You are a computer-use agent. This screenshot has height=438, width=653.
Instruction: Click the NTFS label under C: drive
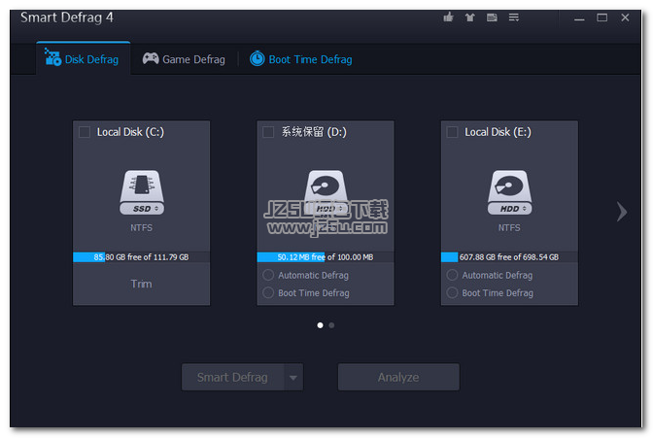(x=142, y=228)
